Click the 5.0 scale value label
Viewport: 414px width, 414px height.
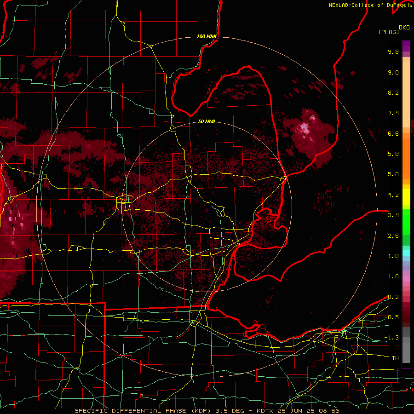(x=393, y=174)
